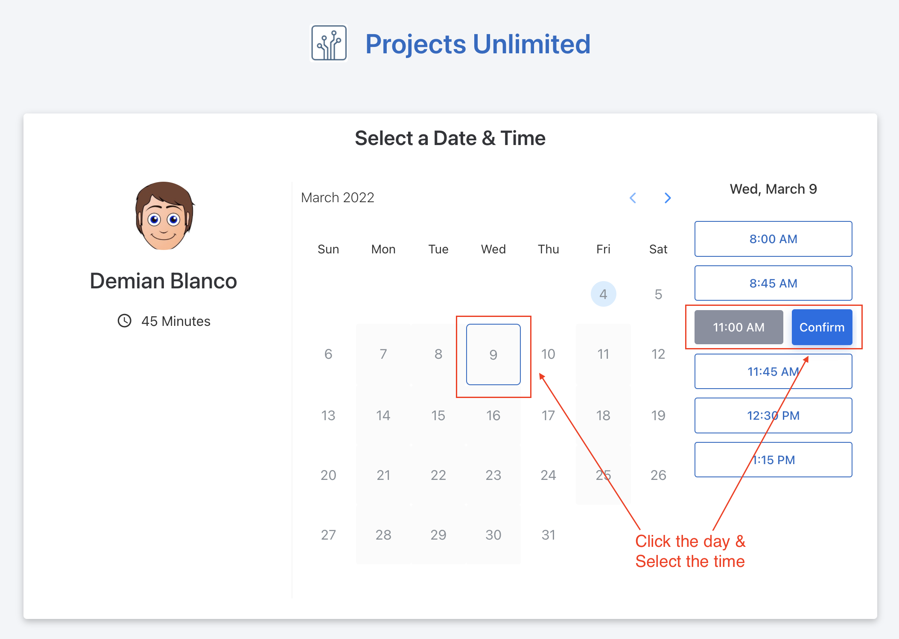
Task: Pick the 11:45 AM time slot
Action: [773, 372]
